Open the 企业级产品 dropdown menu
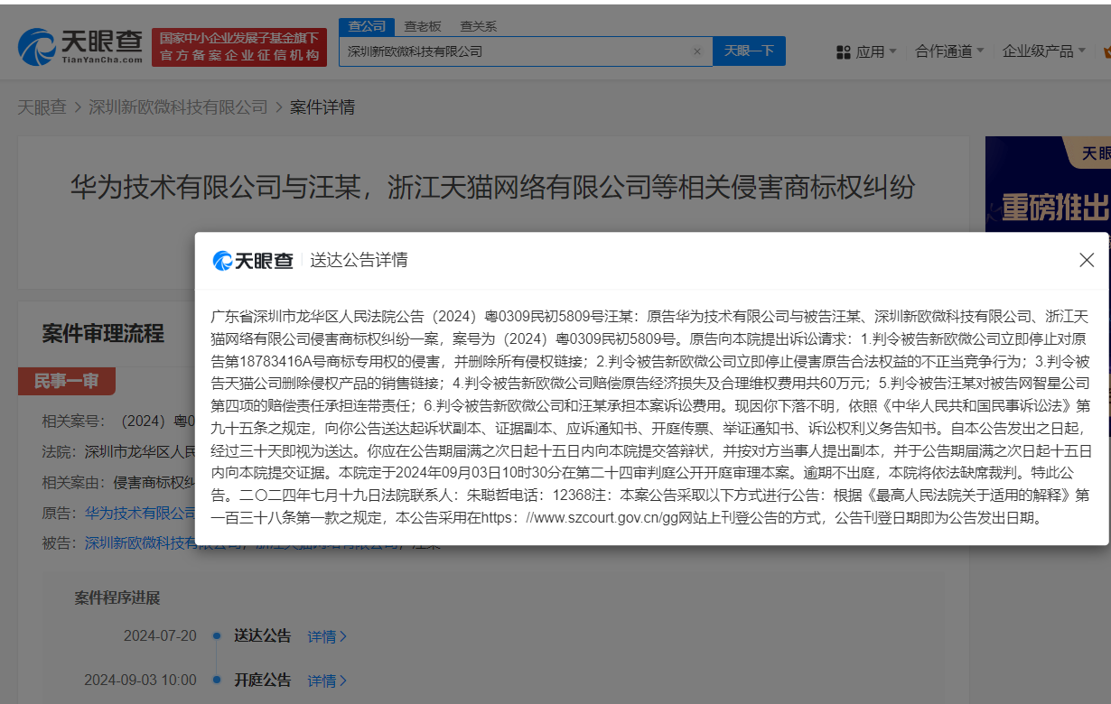Image resolution: width=1111 pixels, height=704 pixels. tap(1044, 51)
